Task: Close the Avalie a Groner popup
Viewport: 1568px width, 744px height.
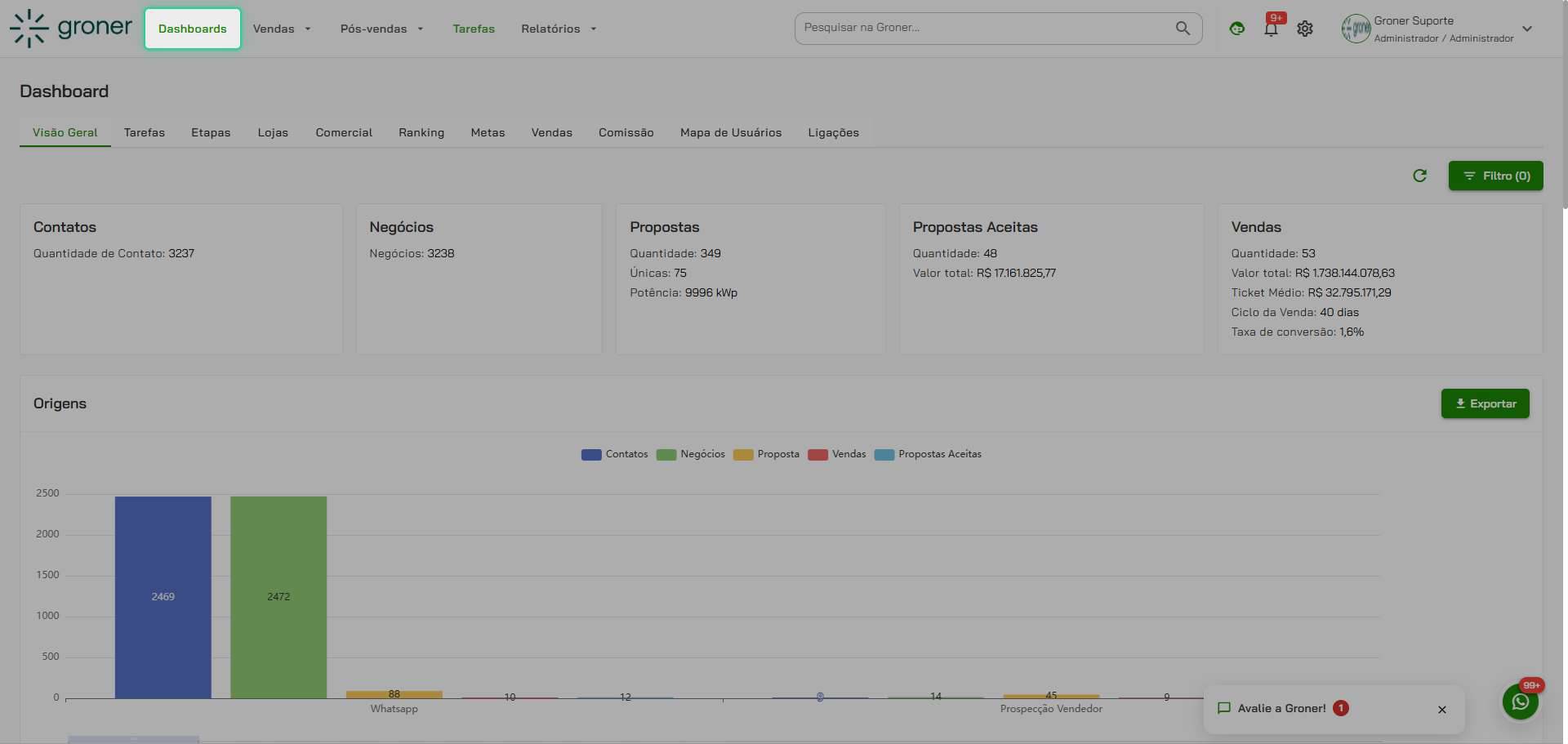Action: [x=1442, y=710]
